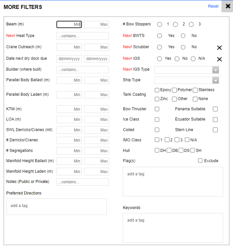The height and width of the screenshot is (248, 233).
Task: Select N/A for IGS
Action: point(193,59)
